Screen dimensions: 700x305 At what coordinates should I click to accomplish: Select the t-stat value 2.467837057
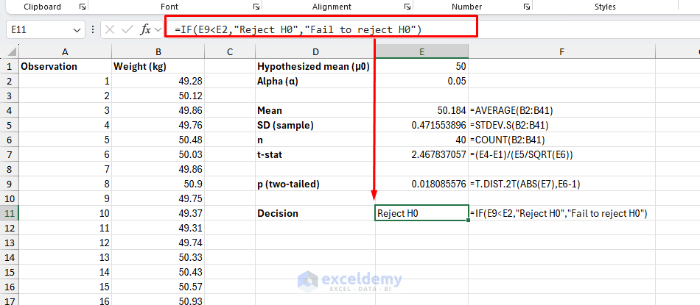tap(422, 154)
